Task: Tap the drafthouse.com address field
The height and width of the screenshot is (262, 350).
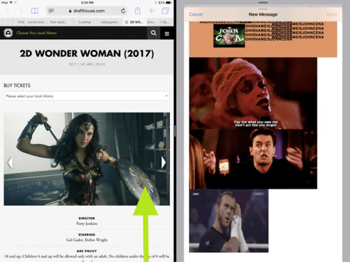Action: 87,10
